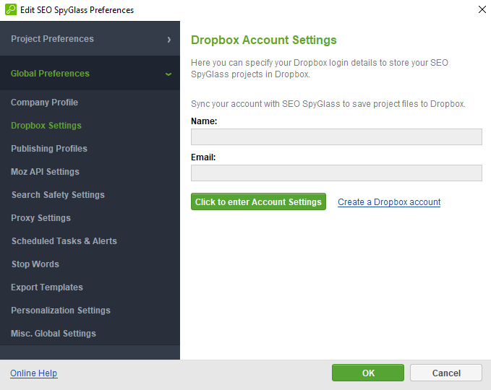The image size is (491, 390).
Task: Click the 'Sync your account with SEO SpyGlass' text
Action: click(x=328, y=104)
